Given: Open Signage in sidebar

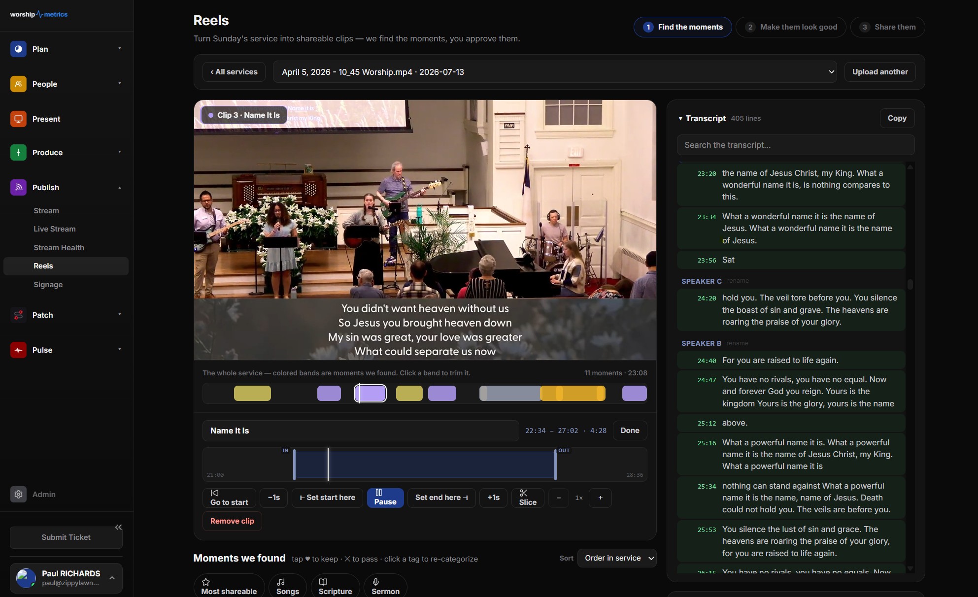Looking at the screenshot, I should point(48,285).
